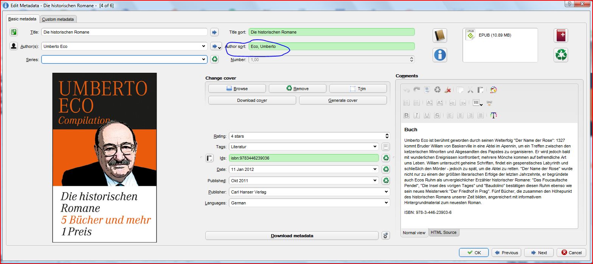Open the H1 heading style dropdown
Screen dimensions: 593x264
click(x=478, y=103)
